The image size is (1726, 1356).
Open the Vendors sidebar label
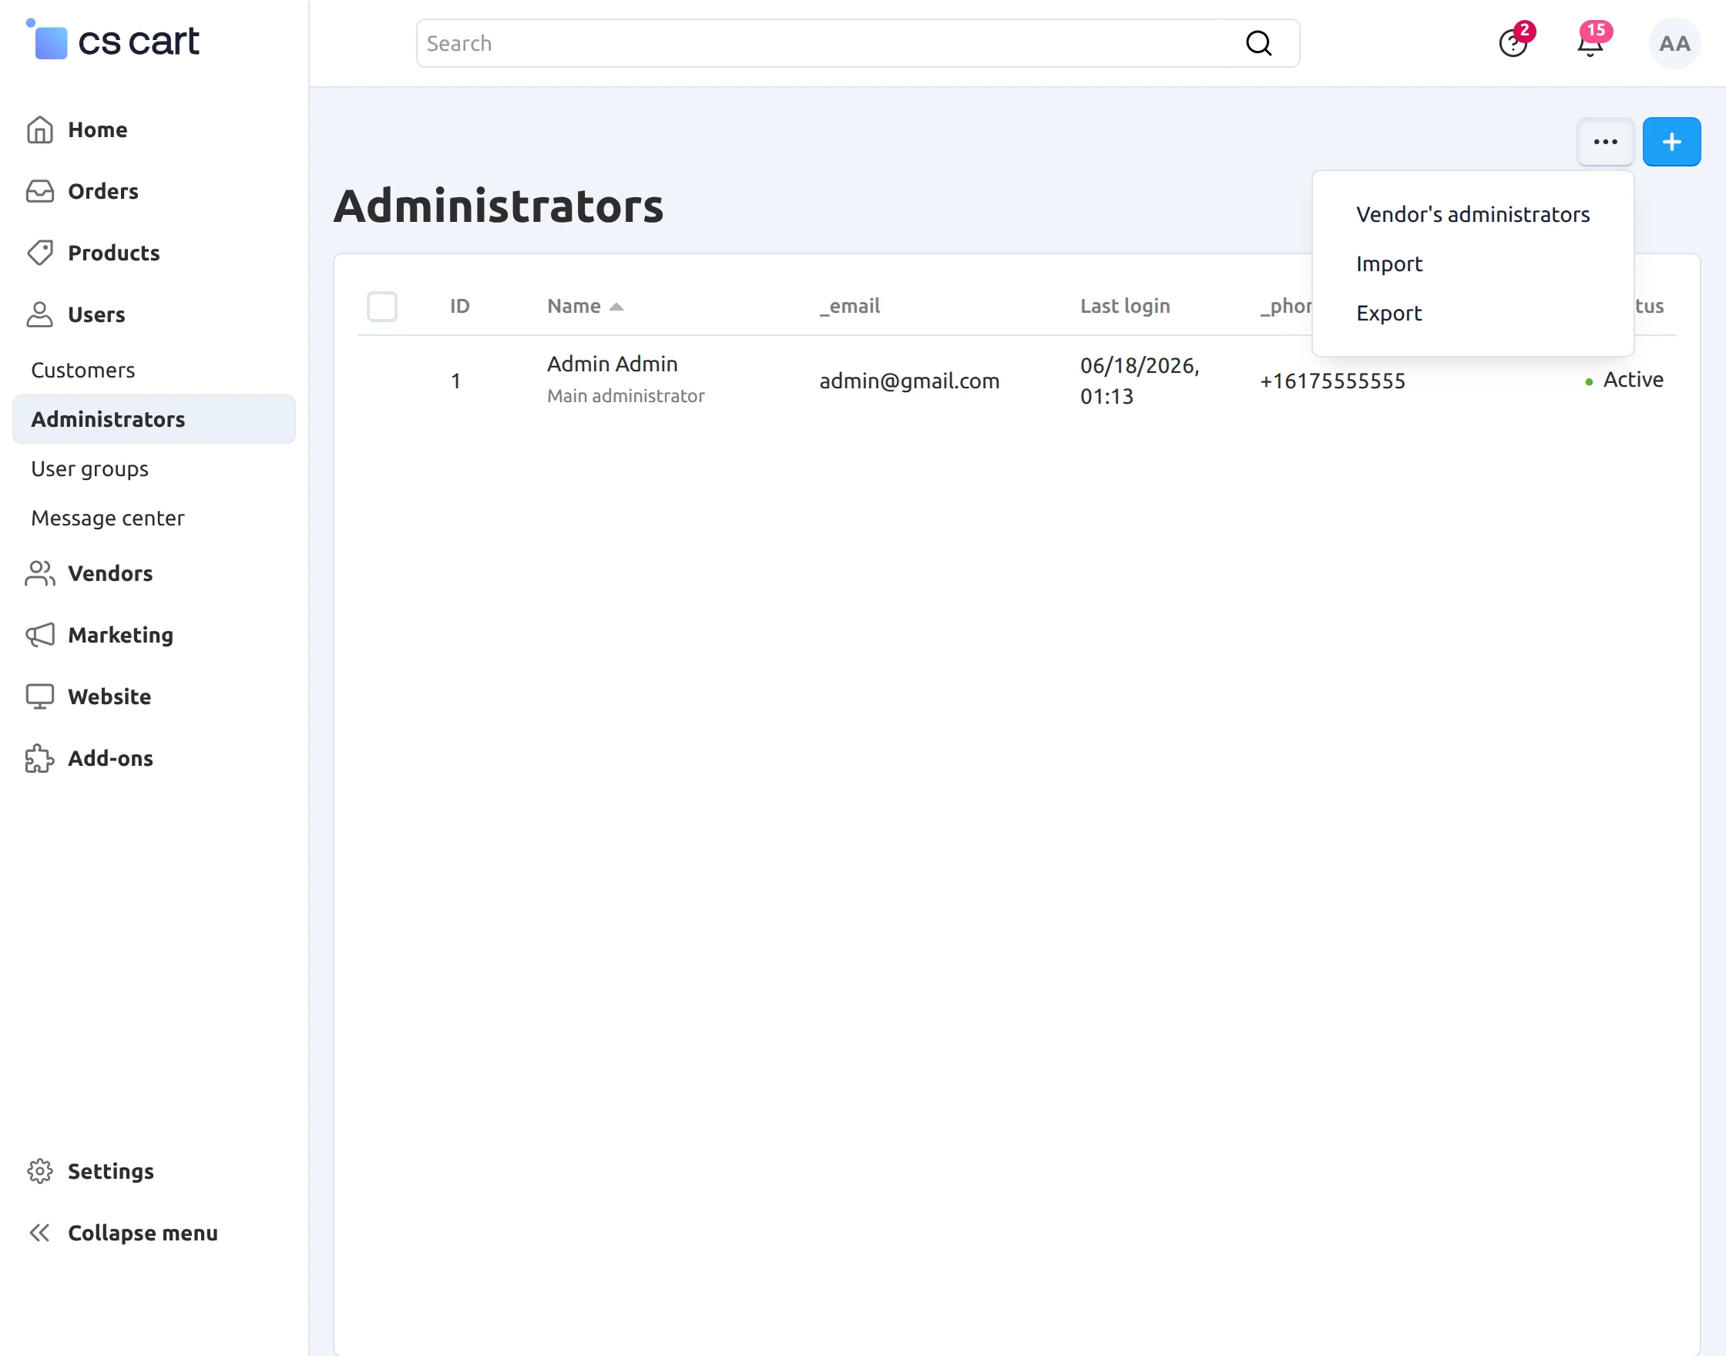pyautogui.click(x=110, y=573)
